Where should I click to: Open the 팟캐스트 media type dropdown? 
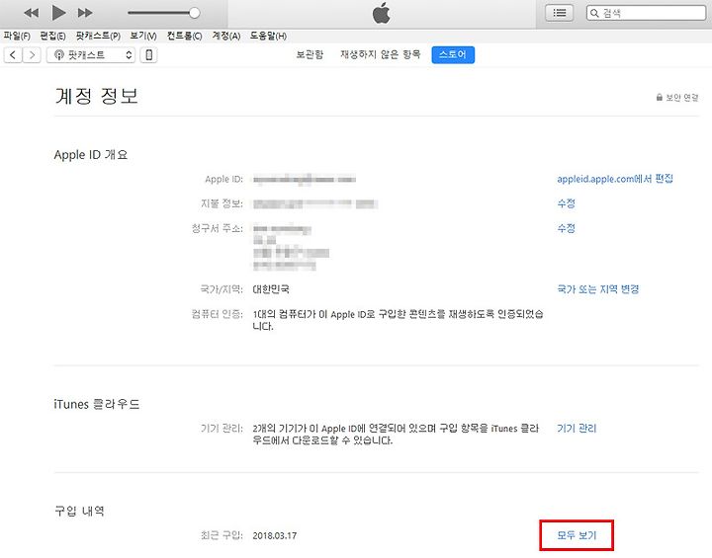coord(91,55)
